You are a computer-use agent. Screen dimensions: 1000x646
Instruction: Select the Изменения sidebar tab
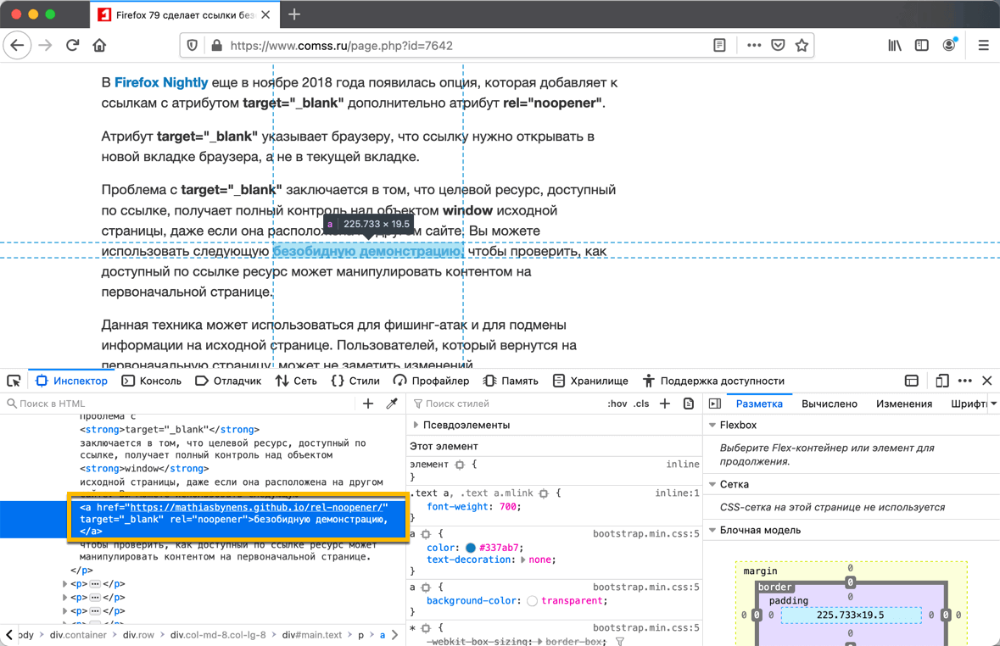903,404
